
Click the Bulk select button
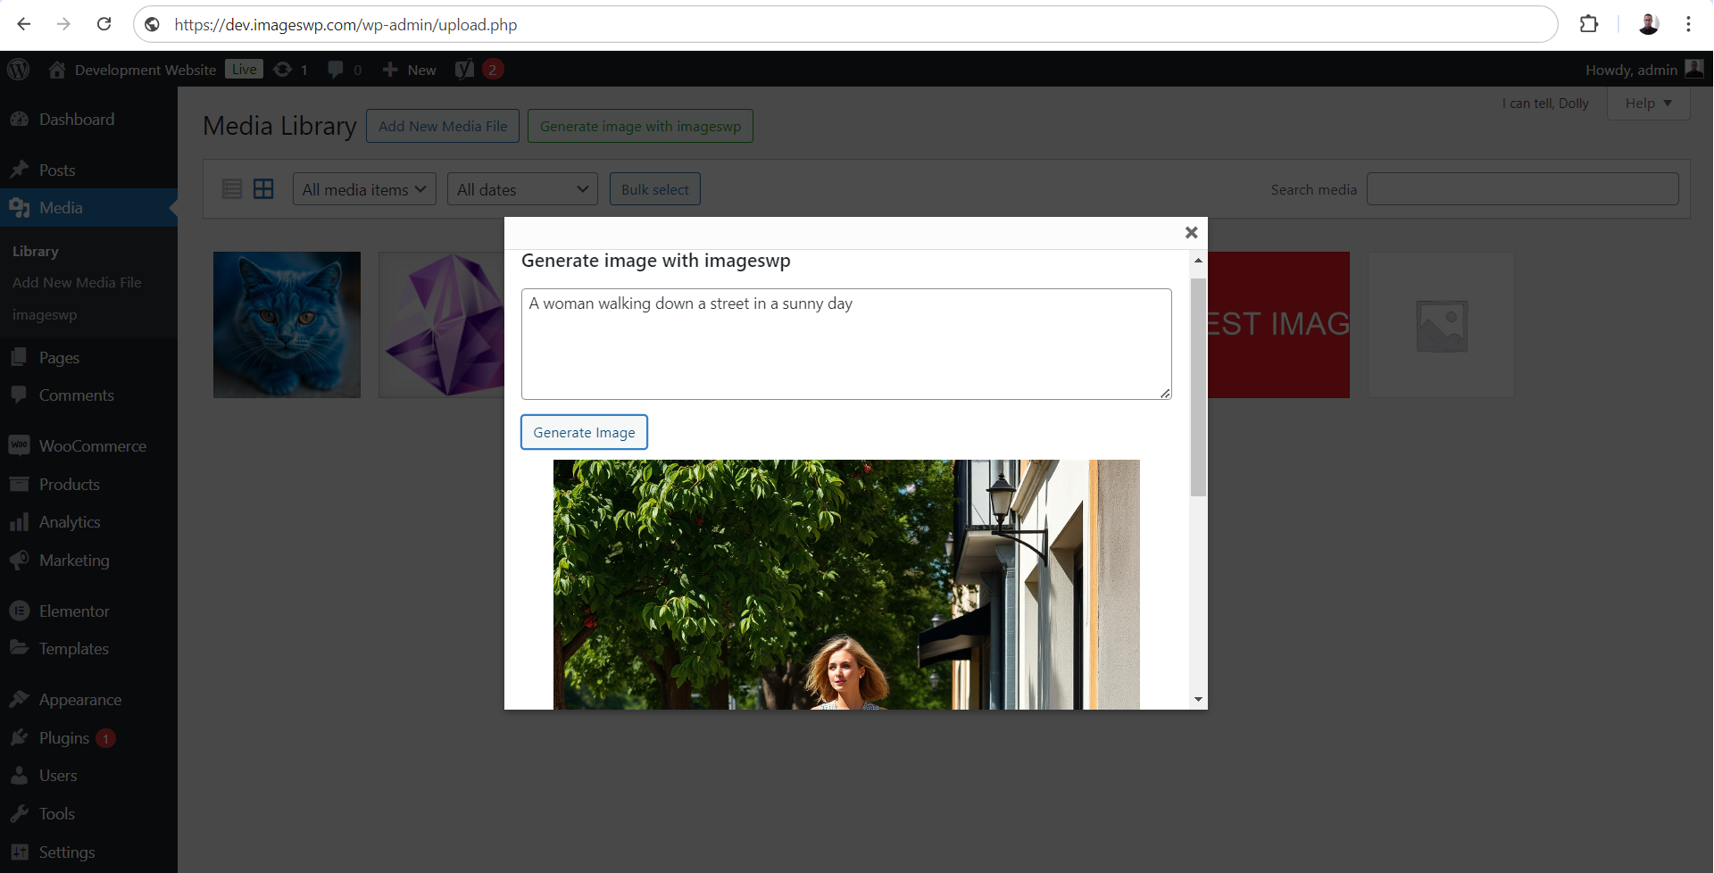point(655,189)
